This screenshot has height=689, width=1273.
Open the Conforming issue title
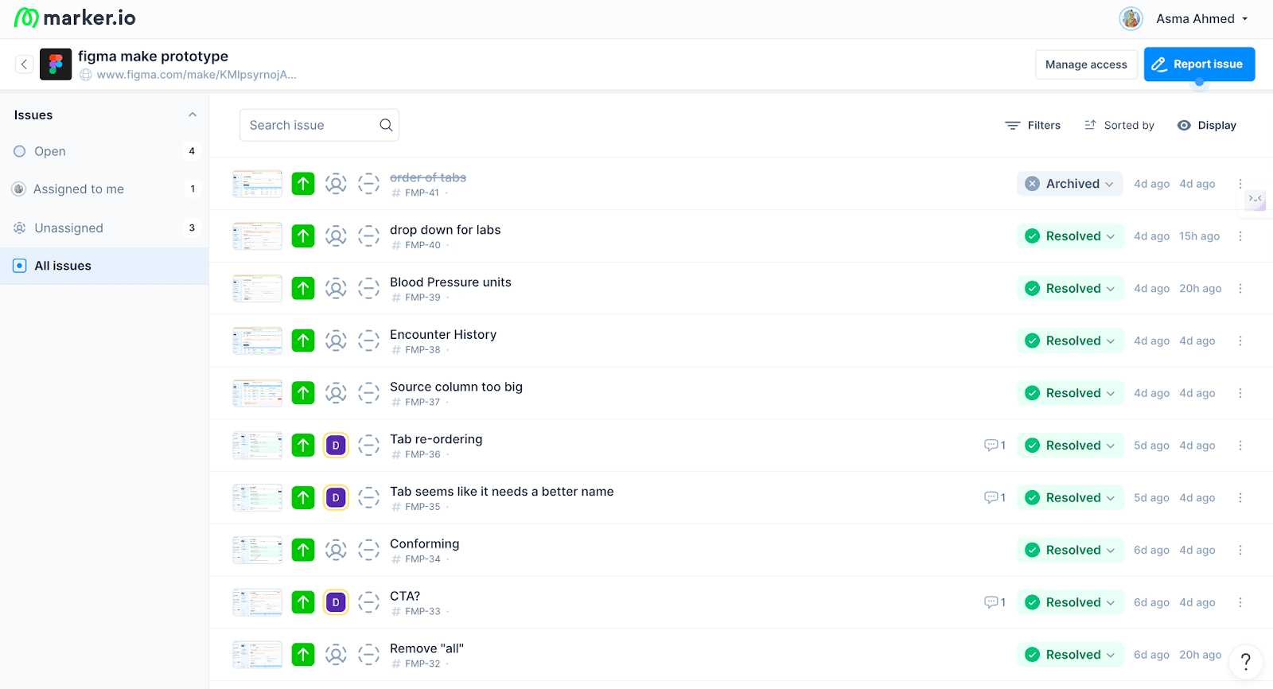pyautogui.click(x=424, y=544)
